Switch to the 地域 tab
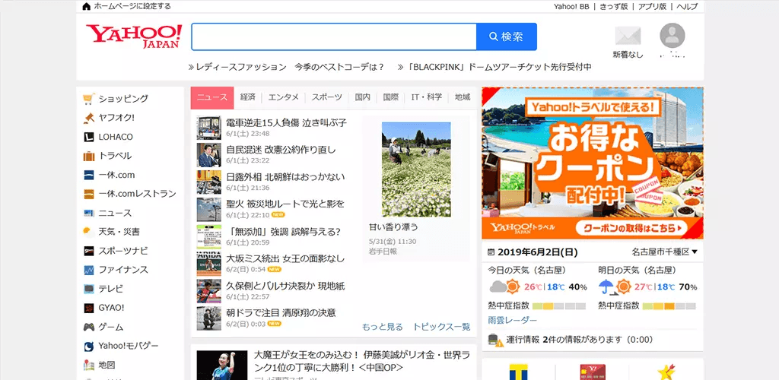 coord(462,97)
